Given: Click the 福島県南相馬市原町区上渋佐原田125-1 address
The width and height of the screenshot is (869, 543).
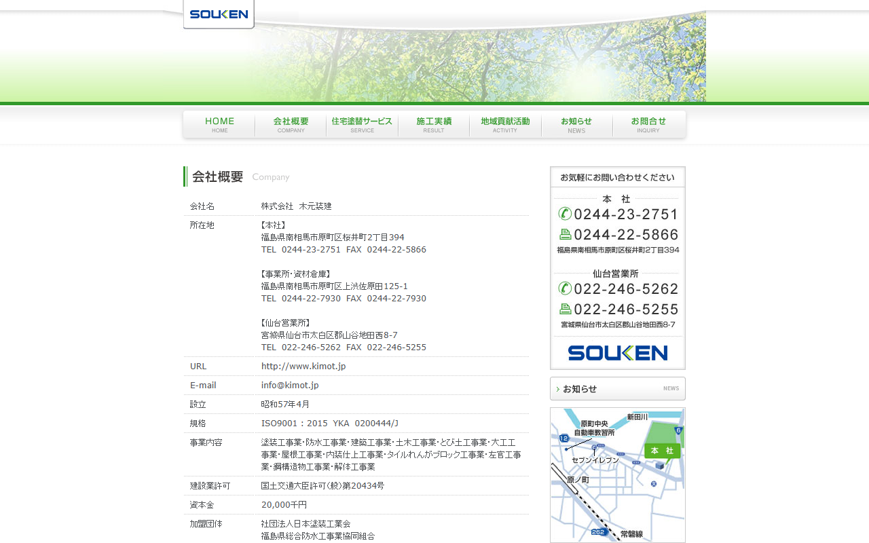Looking at the screenshot, I should (x=335, y=286).
